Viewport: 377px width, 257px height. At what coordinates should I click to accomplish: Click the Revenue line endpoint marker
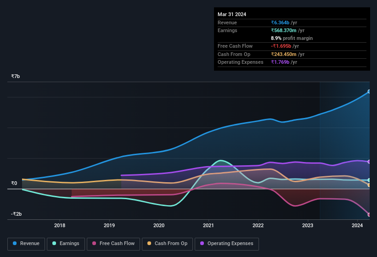coord(369,92)
